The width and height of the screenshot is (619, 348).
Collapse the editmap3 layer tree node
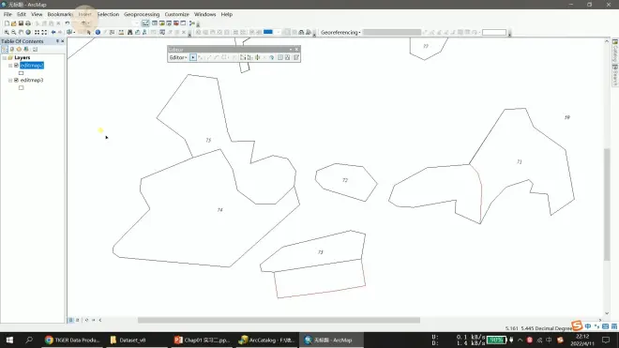[10, 80]
